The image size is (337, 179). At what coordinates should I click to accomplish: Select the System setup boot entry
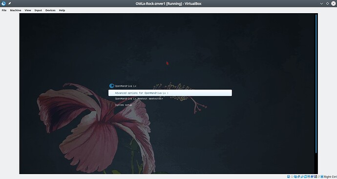coord(124,105)
